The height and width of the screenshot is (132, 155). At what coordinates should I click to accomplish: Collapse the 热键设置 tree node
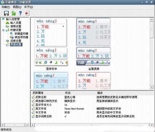[x=3, y=30]
